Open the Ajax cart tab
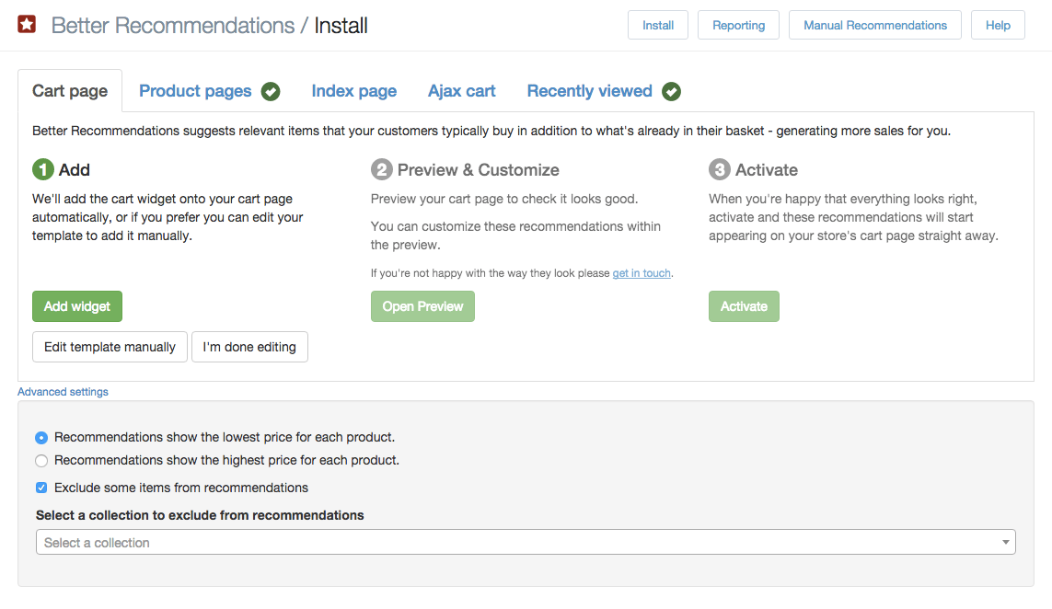Image resolution: width=1052 pixels, height=609 pixels. 462,91
